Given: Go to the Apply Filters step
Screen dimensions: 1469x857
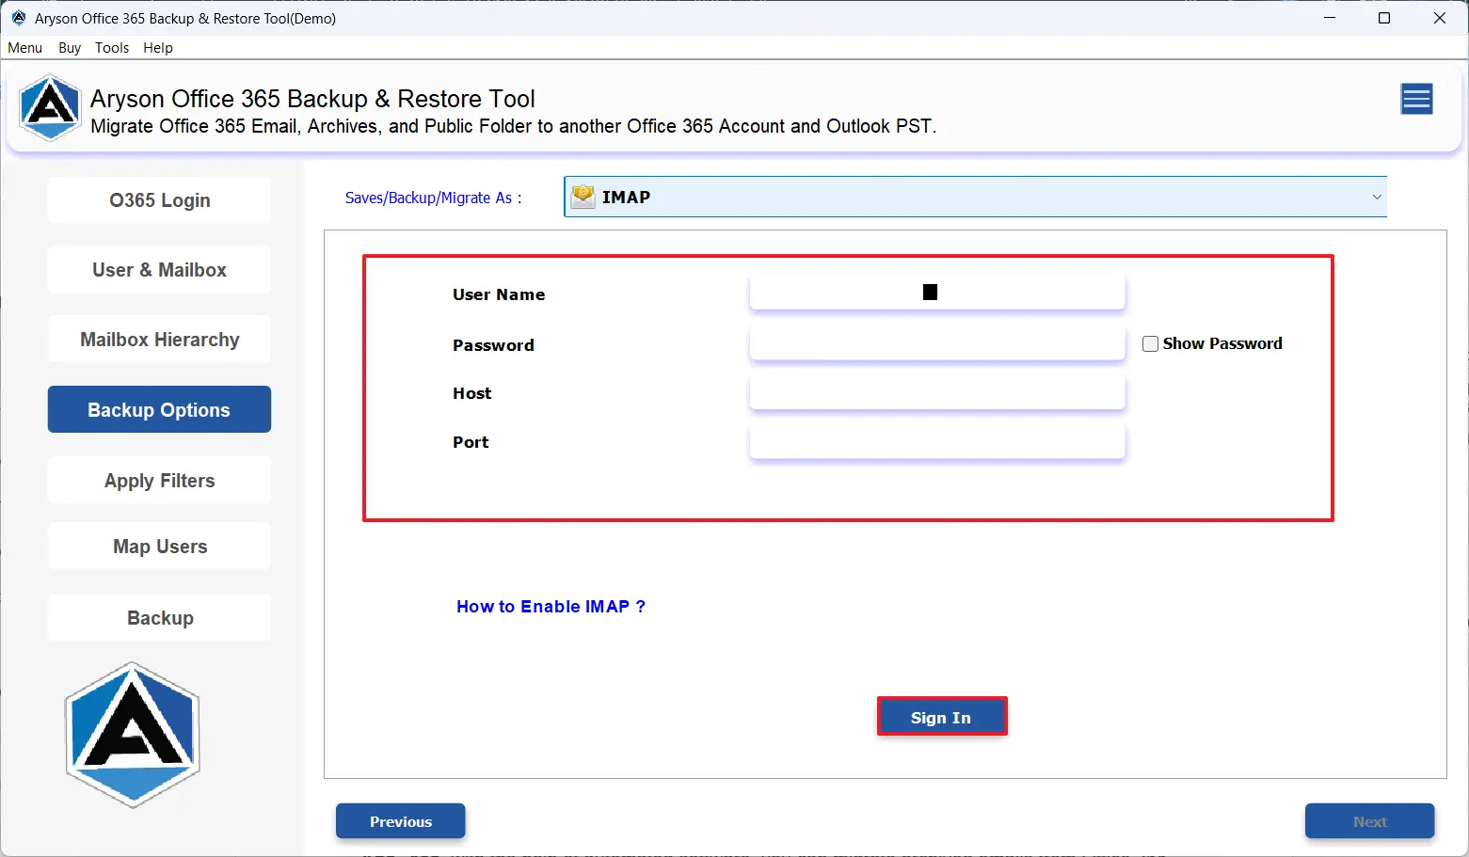Looking at the screenshot, I should point(159,481).
